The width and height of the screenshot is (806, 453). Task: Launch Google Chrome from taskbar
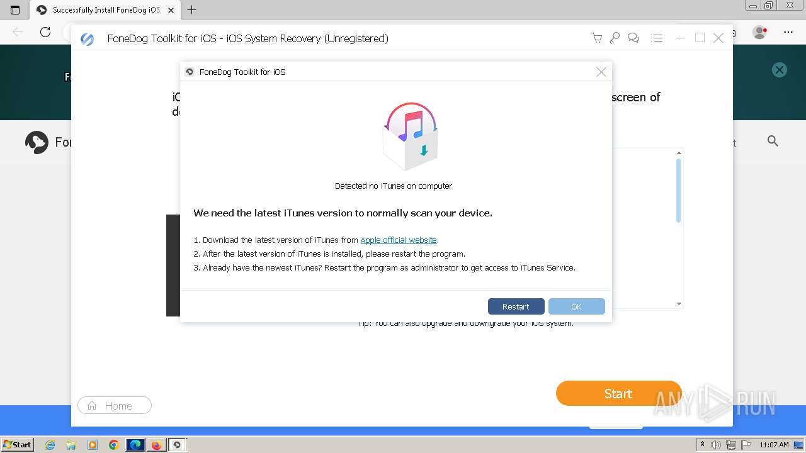point(113,445)
